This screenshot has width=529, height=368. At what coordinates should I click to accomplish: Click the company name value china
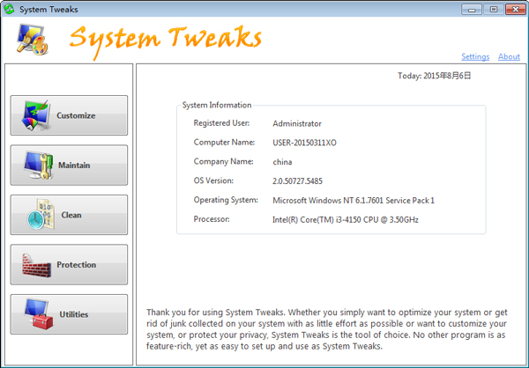282,162
